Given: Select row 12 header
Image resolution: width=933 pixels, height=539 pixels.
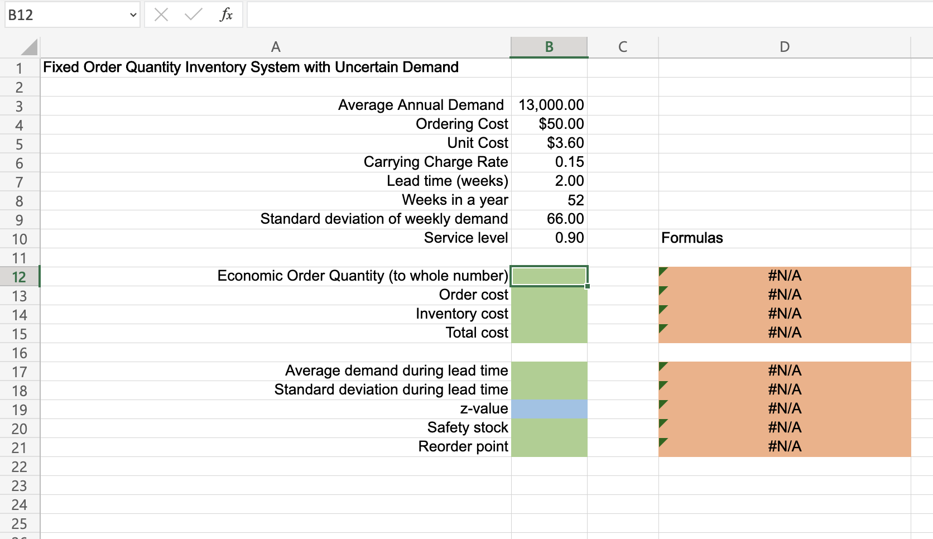Looking at the screenshot, I should pos(20,277).
